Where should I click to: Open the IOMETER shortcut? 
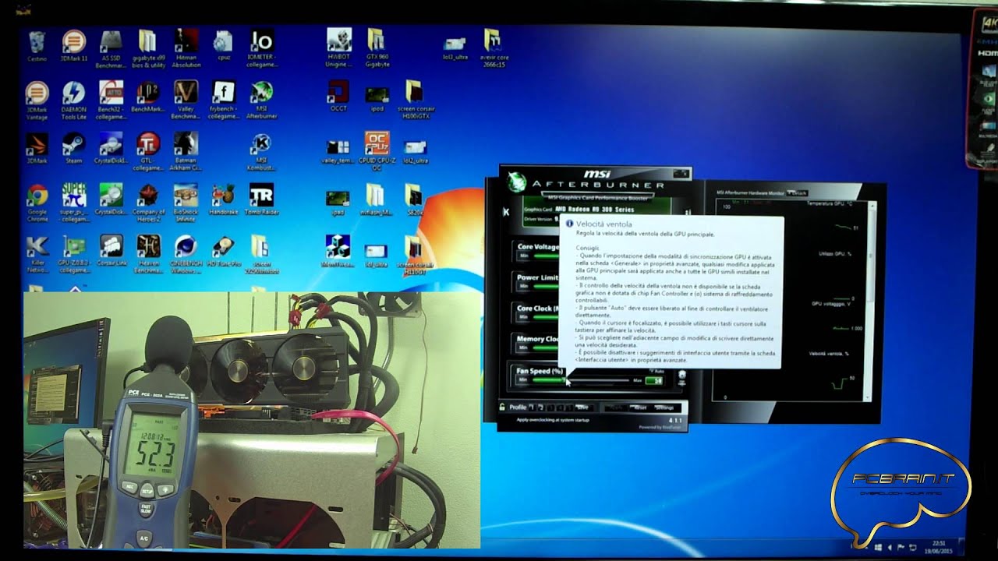click(x=261, y=48)
